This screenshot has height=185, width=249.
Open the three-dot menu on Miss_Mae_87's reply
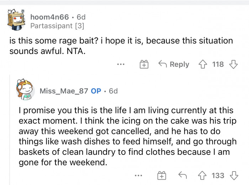click(139, 175)
